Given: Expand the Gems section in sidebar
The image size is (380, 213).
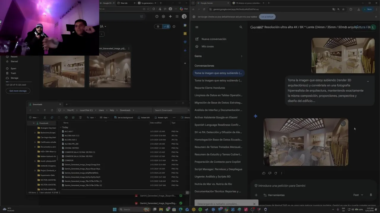Looking at the screenshot, I should click(241, 56).
